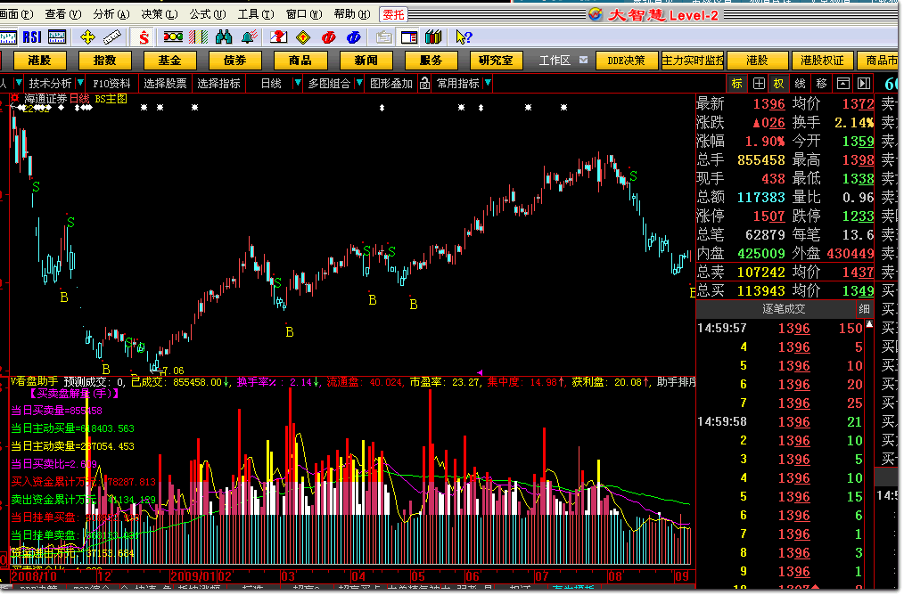
Task: Click the 图形叠加 overlay button
Action: point(390,84)
